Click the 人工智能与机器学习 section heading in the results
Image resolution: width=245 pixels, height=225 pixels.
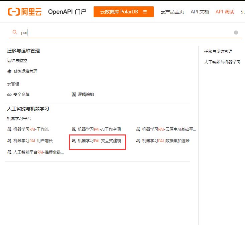[28, 109]
